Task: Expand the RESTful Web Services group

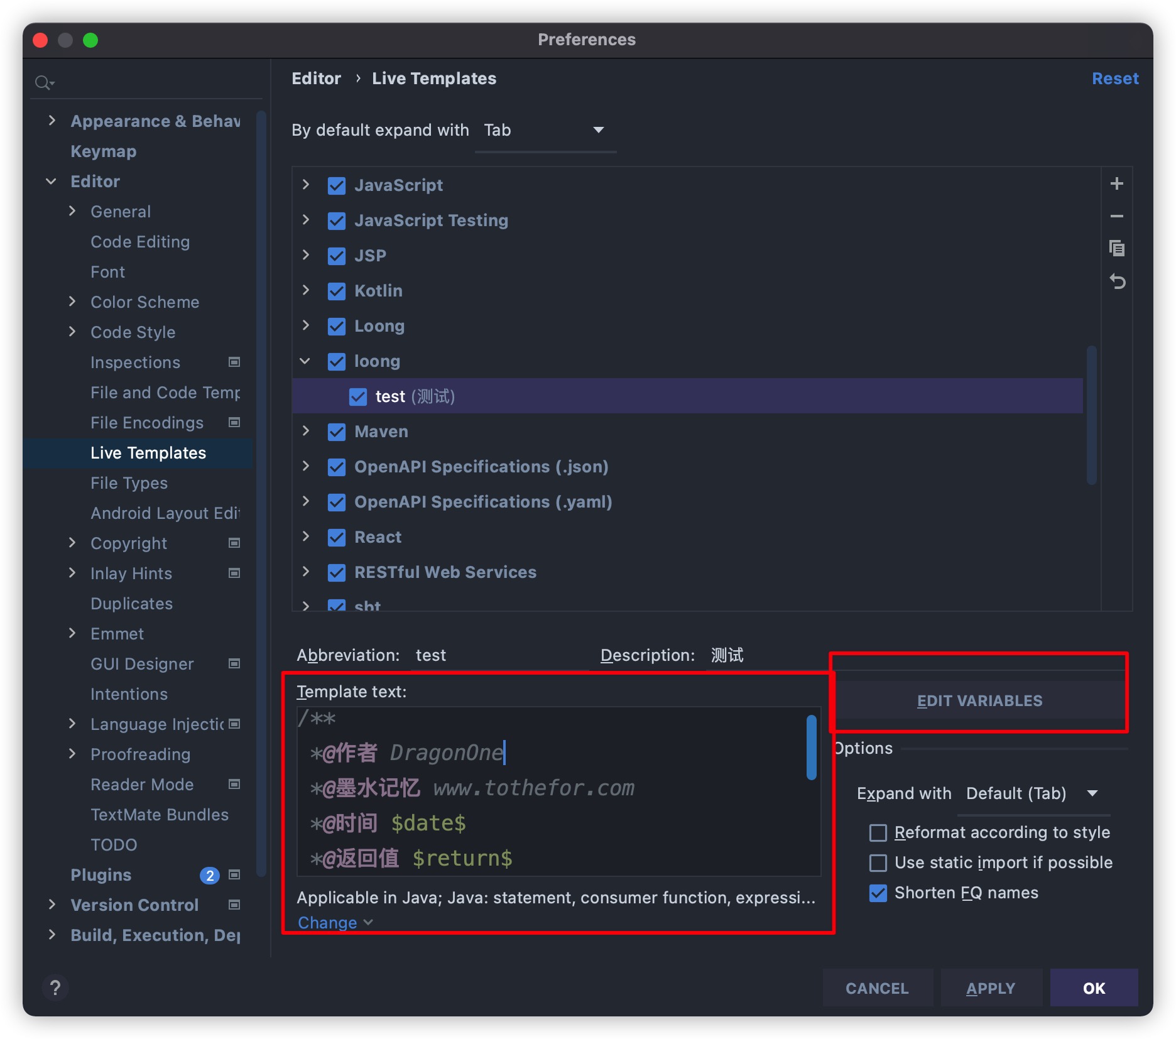Action: click(306, 572)
